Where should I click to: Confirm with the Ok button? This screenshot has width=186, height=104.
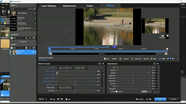pos(160,99)
